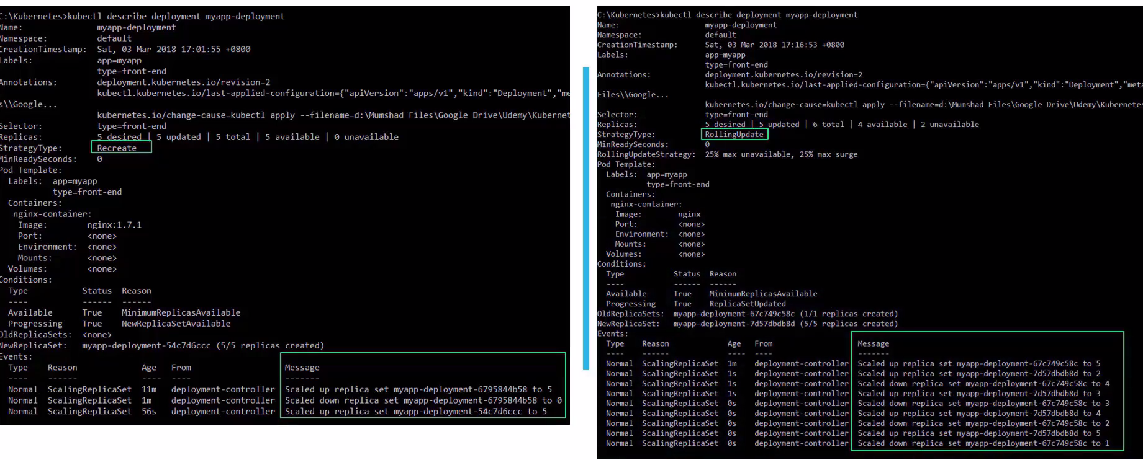Image resolution: width=1143 pixels, height=460 pixels.
Task: Click the OldReplicaSets value showing 1/1 replicas created
Action: click(785, 314)
